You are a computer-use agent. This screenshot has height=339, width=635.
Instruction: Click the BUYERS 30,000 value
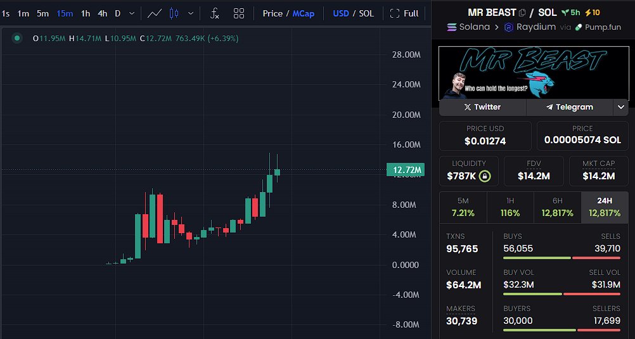518,321
